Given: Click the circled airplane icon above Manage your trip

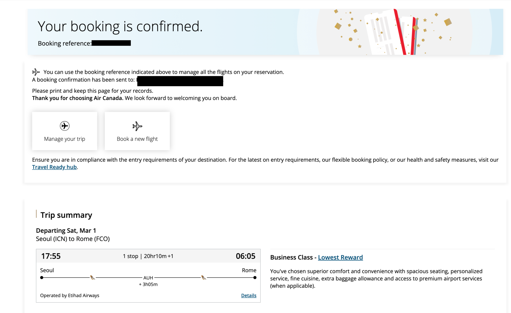Looking at the screenshot, I should pyautogui.click(x=65, y=126).
